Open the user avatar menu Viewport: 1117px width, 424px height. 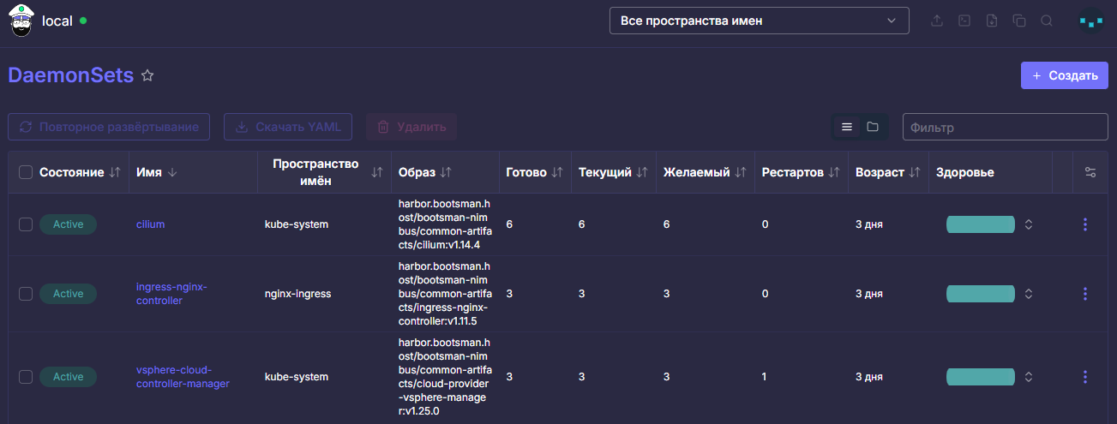(1090, 21)
